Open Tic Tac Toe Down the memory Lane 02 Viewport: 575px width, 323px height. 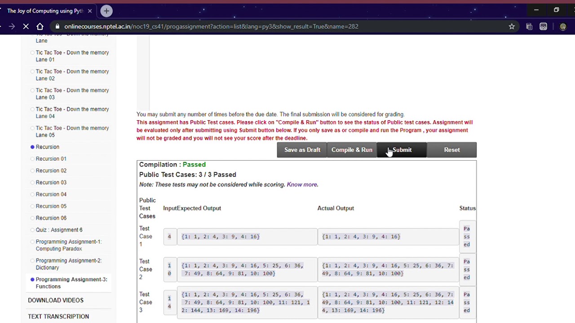point(72,75)
